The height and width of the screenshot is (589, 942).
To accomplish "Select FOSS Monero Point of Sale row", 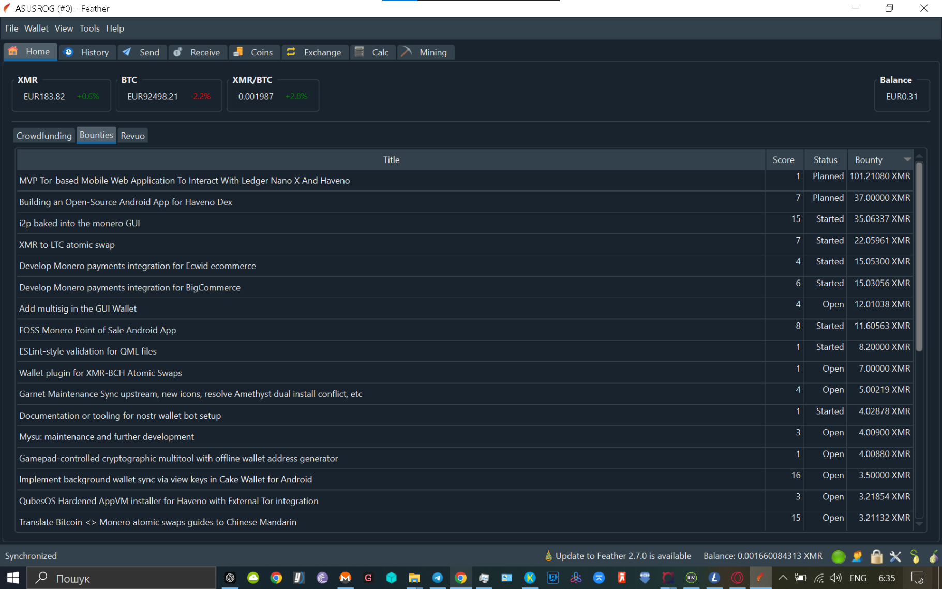I will (x=465, y=330).
